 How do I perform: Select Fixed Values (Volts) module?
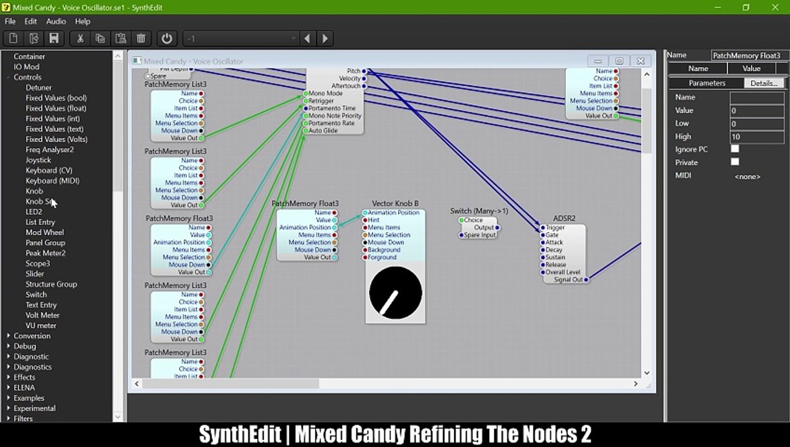[x=57, y=139]
